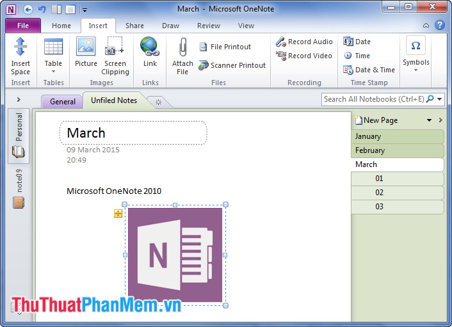Switch to the Home ribbon tab
Image resolution: width=452 pixels, height=327 pixels.
point(61,26)
